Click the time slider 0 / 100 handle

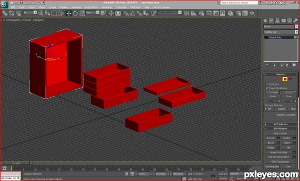[16, 163]
